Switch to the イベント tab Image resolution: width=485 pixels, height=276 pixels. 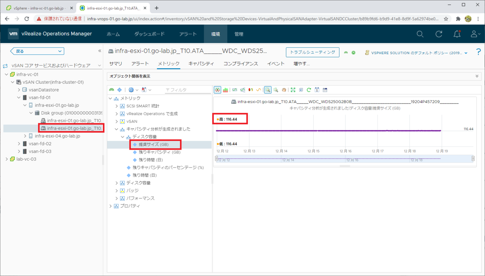point(276,64)
